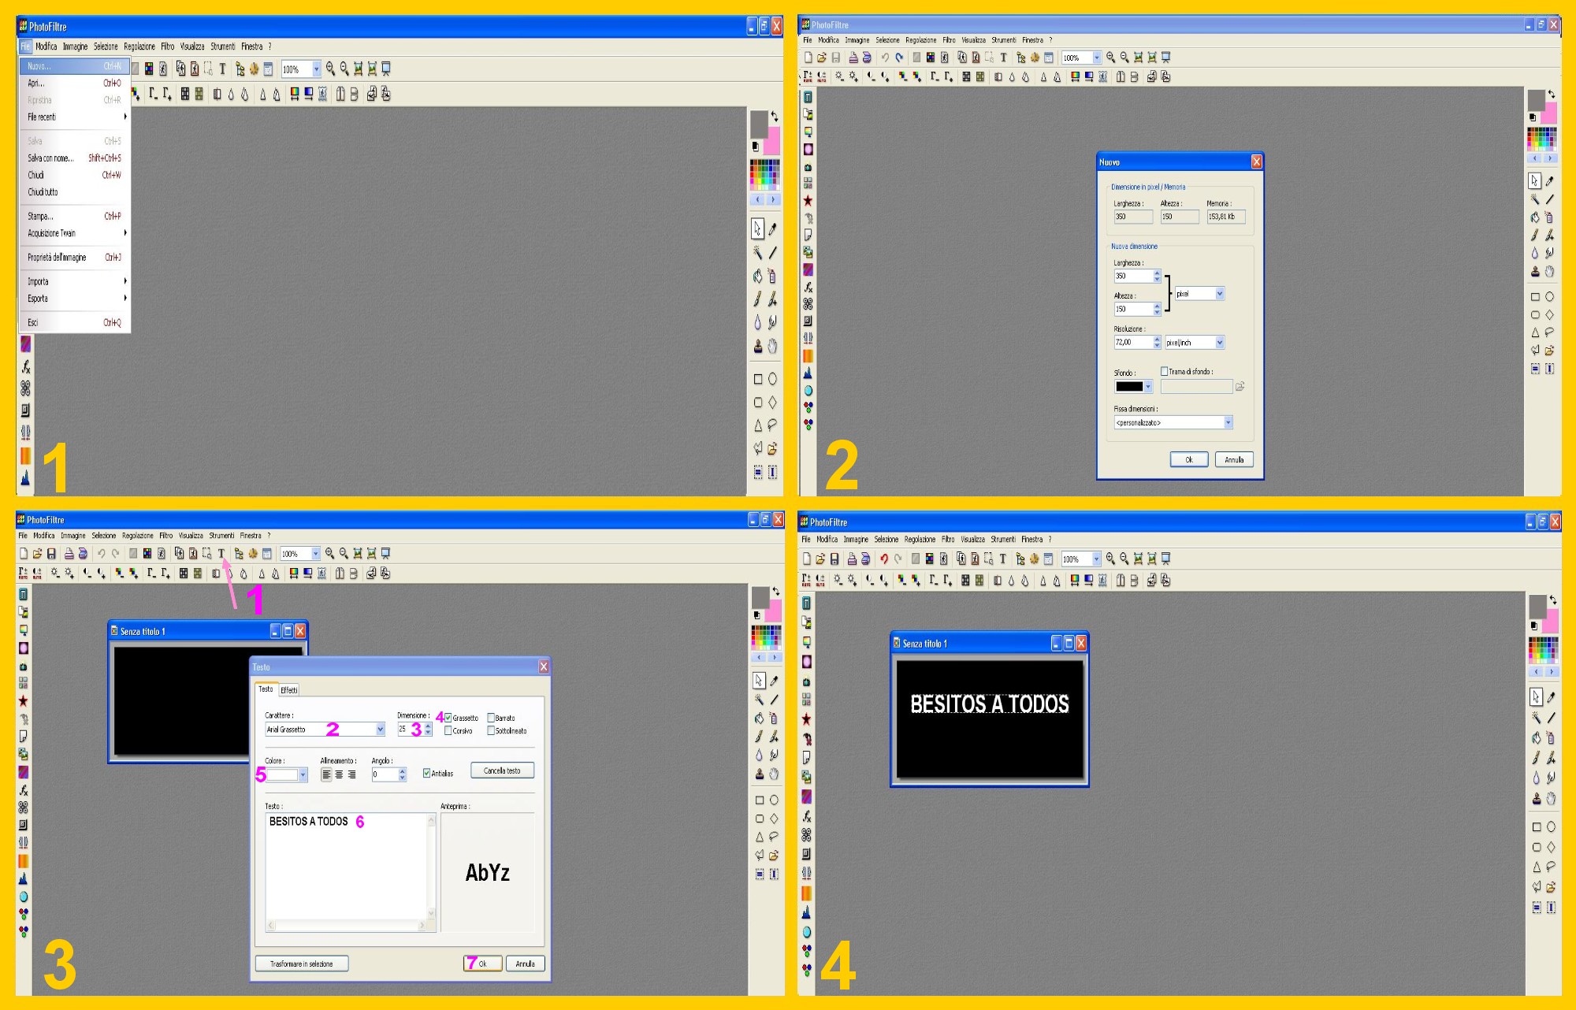Viewport: 1576px width, 1010px height.
Task: In screenshot 4, click the red undo arrow
Action: click(884, 559)
